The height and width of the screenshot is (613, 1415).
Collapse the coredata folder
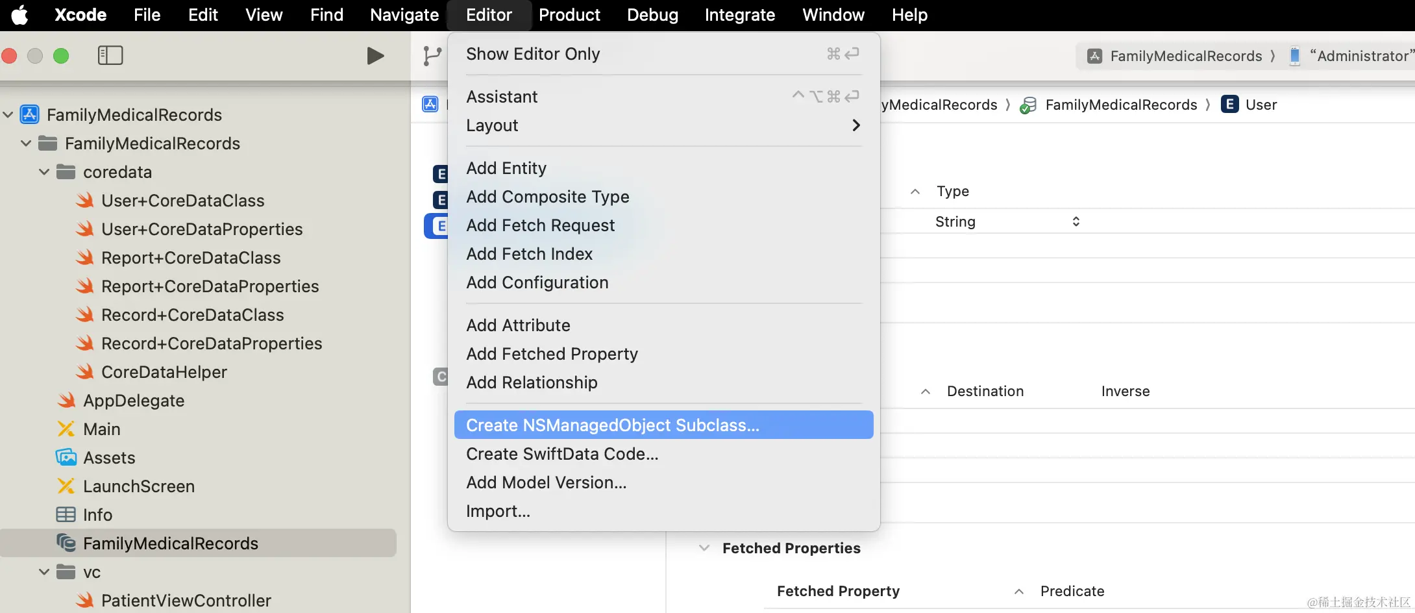click(x=44, y=172)
